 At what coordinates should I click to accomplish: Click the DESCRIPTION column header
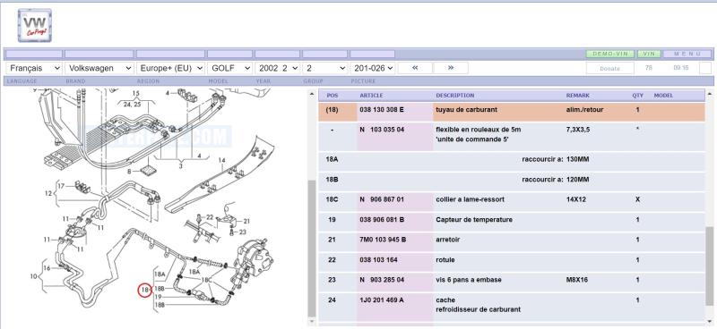point(455,96)
